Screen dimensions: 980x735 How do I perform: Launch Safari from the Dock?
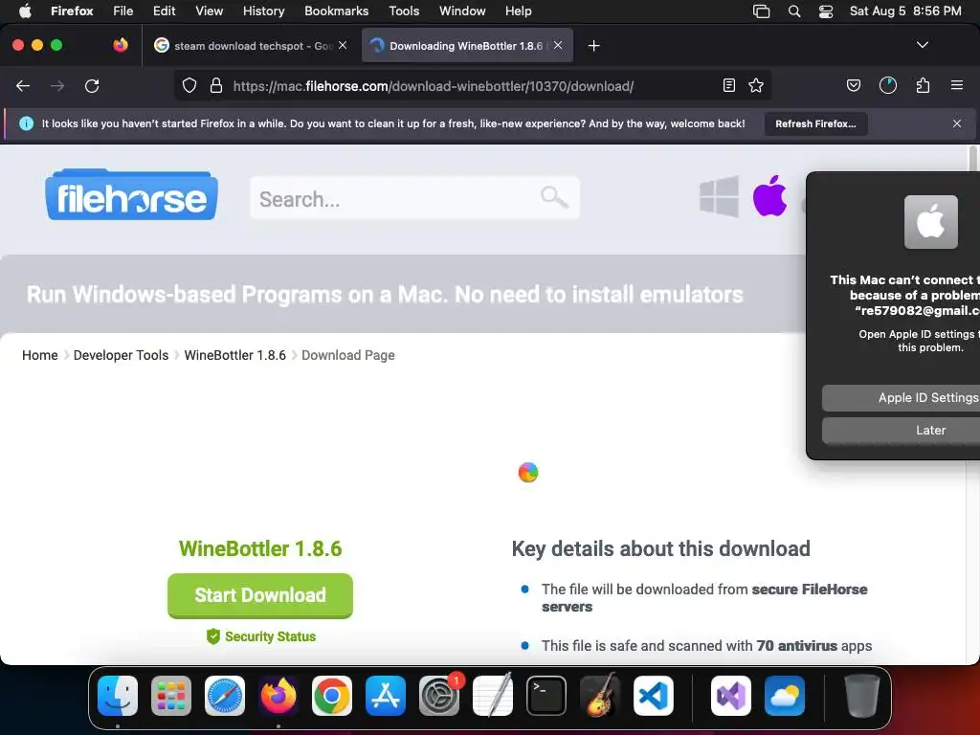coord(225,696)
